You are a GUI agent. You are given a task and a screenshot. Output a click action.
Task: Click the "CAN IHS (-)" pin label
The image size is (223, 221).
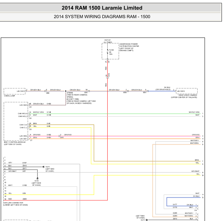(23, 116)
